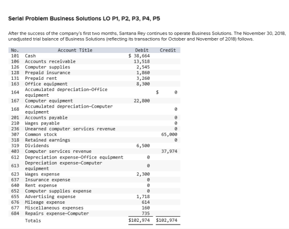Click the Serial Problem Business Solutions heading
This screenshot has height=229, width=289.
tap(84, 19)
